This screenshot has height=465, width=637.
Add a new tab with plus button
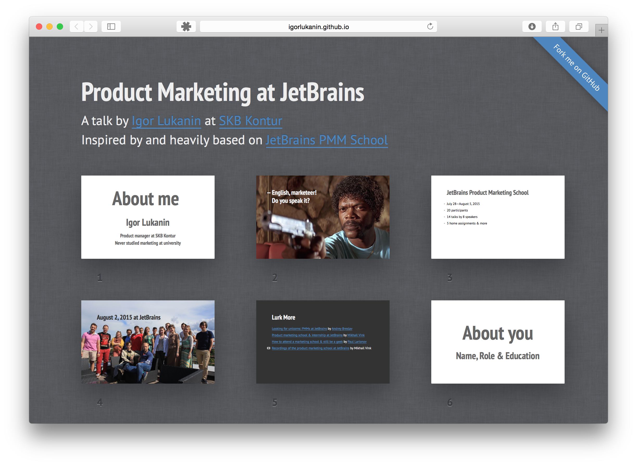(x=601, y=30)
